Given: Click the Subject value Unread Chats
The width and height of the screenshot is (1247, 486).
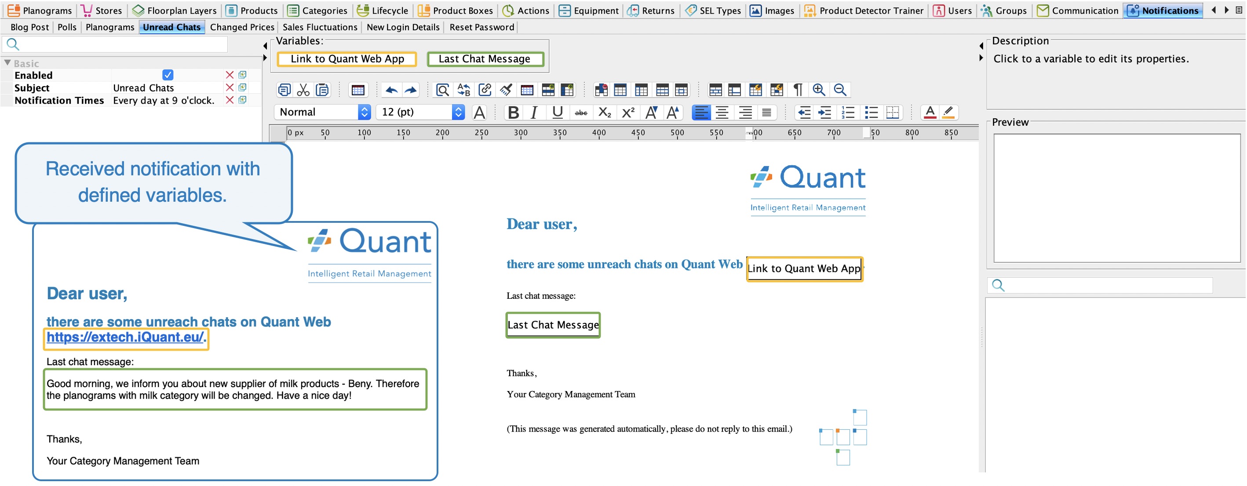Looking at the screenshot, I should 143,88.
